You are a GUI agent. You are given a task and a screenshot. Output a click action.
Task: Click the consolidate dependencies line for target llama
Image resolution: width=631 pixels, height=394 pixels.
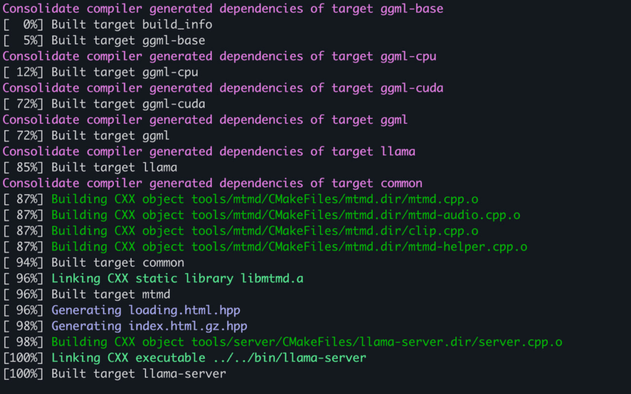(208, 151)
